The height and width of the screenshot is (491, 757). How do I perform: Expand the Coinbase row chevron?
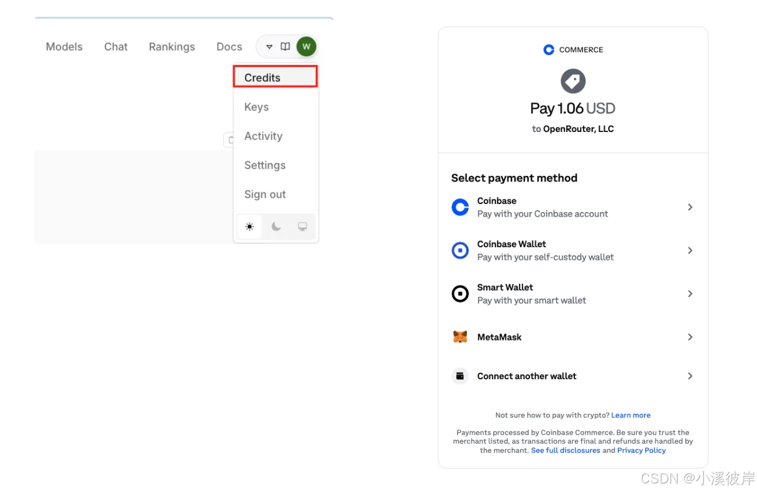[x=690, y=207]
